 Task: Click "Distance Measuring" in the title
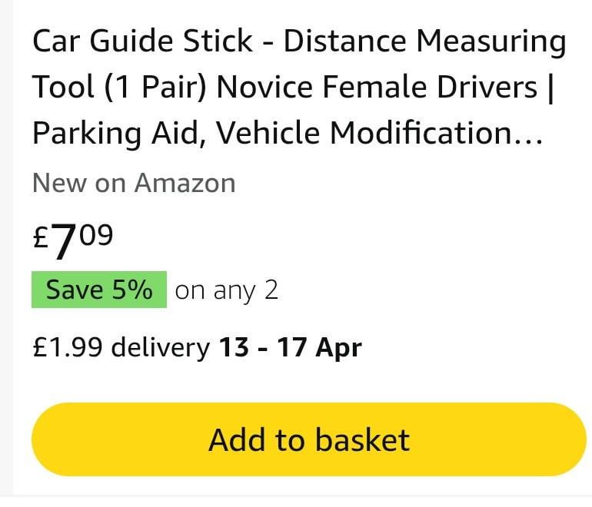(424, 41)
